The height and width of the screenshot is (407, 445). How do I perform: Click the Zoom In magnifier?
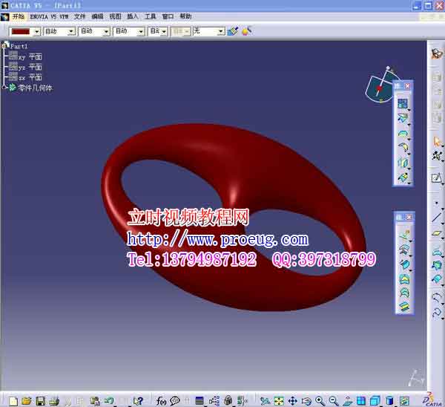tap(320, 401)
